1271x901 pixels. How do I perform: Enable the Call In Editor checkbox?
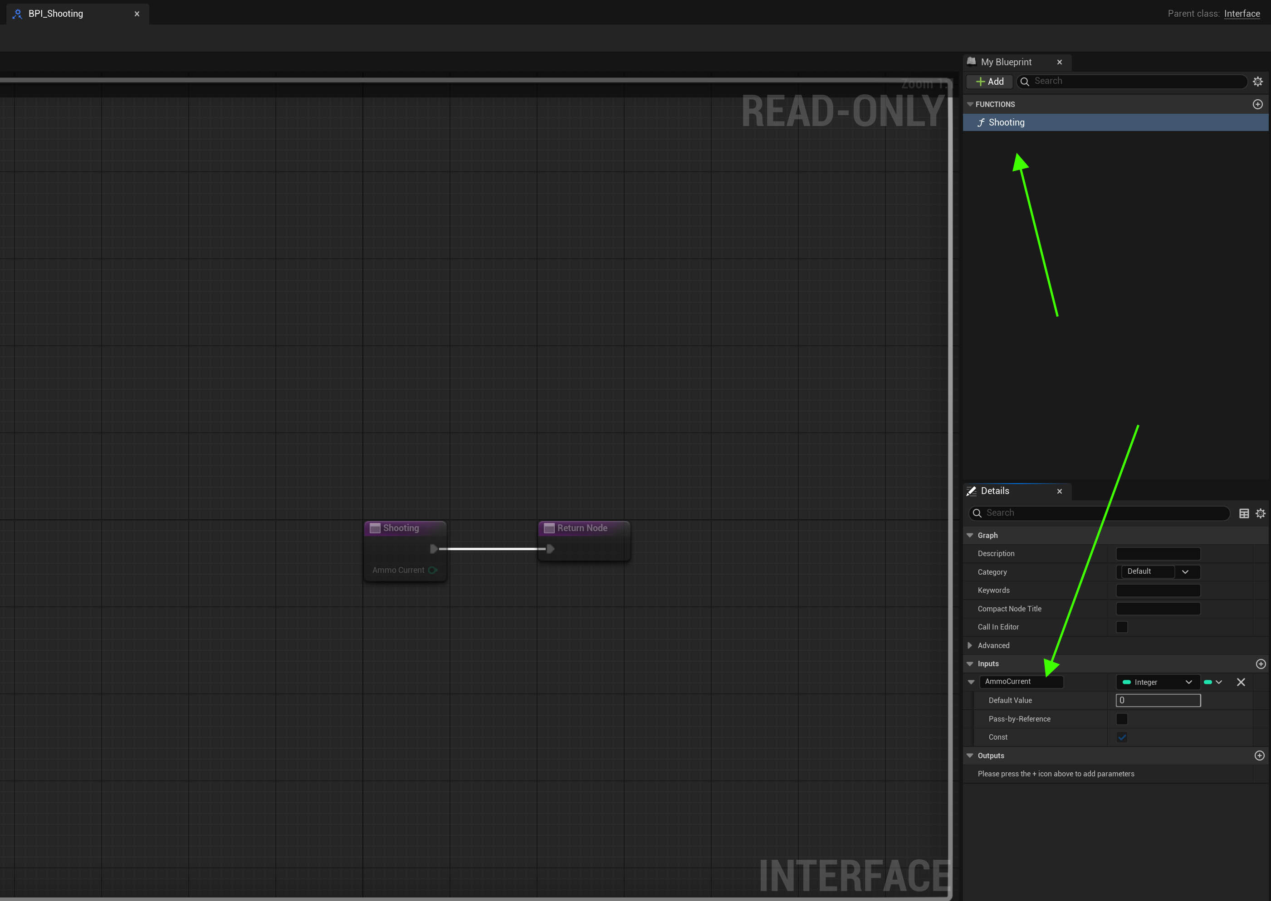coord(1122,627)
